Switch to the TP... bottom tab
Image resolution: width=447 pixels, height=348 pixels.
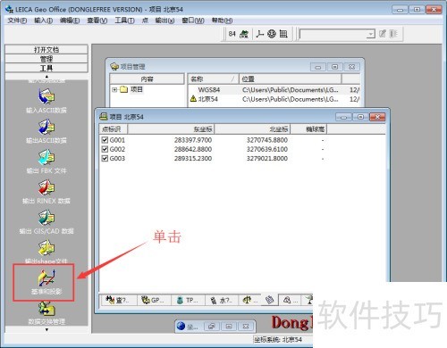click(x=188, y=300)
